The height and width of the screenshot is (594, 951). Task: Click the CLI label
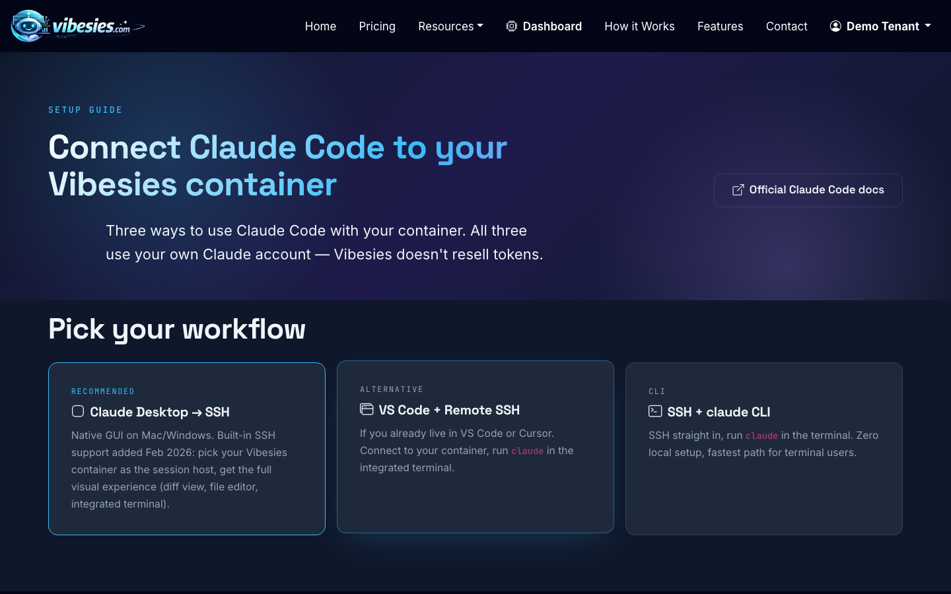657,391
